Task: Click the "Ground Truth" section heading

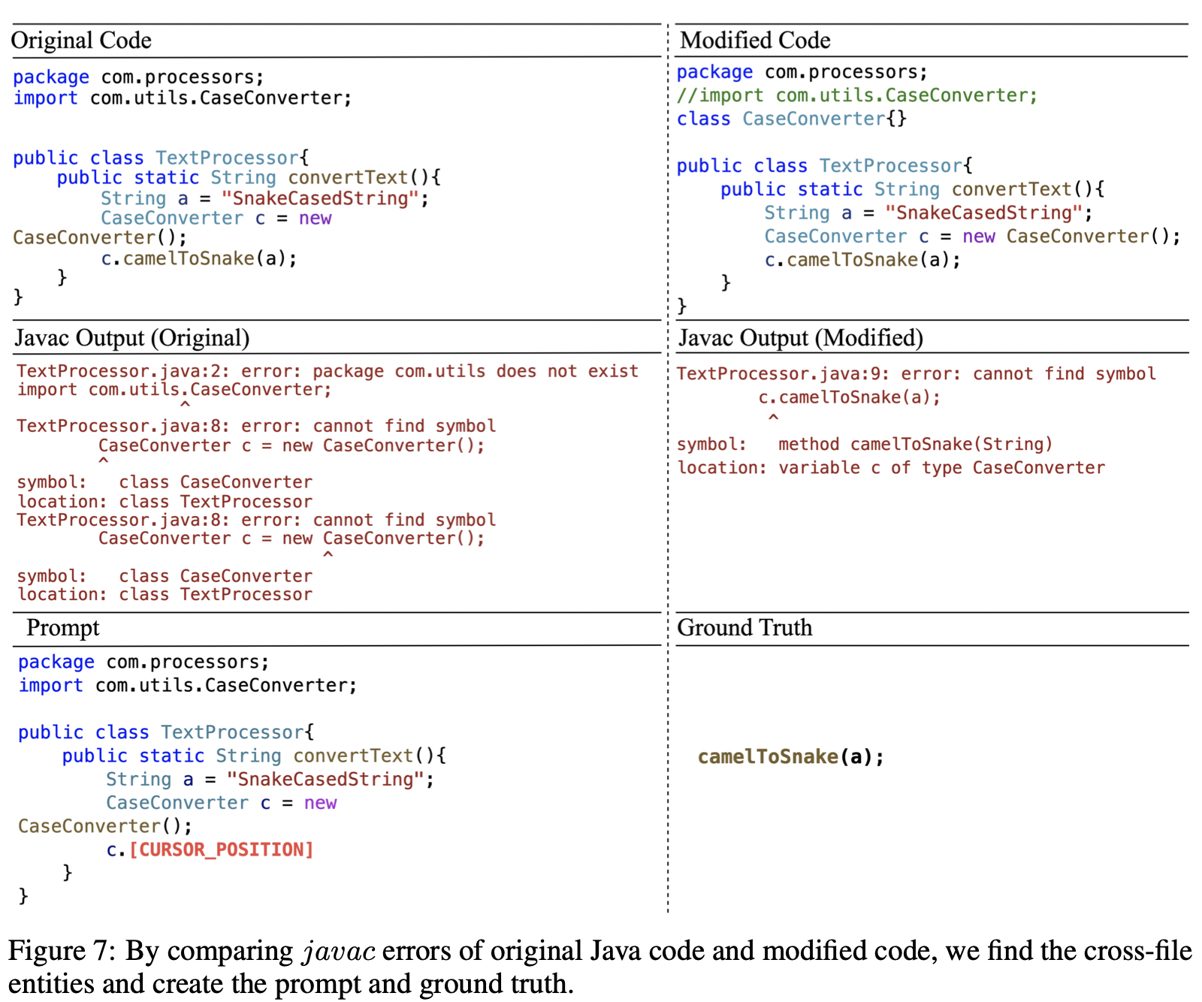Action: tap(744, 627)
